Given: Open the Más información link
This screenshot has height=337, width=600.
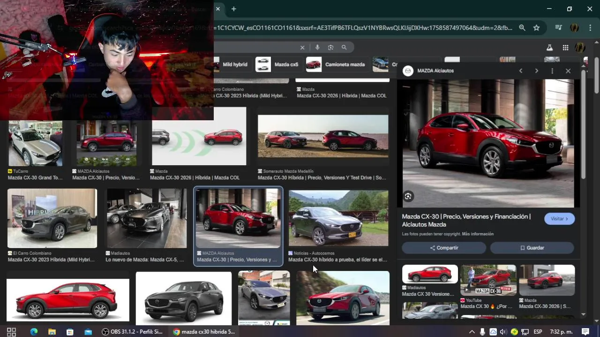Looking at the screenshot, I should tap(478, 234).
